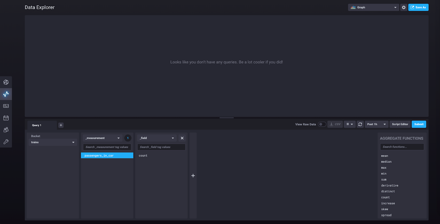The width and height of the screenshot is (440, 224).
Task: Add a new query tab with plus
Action: point(61,125)
